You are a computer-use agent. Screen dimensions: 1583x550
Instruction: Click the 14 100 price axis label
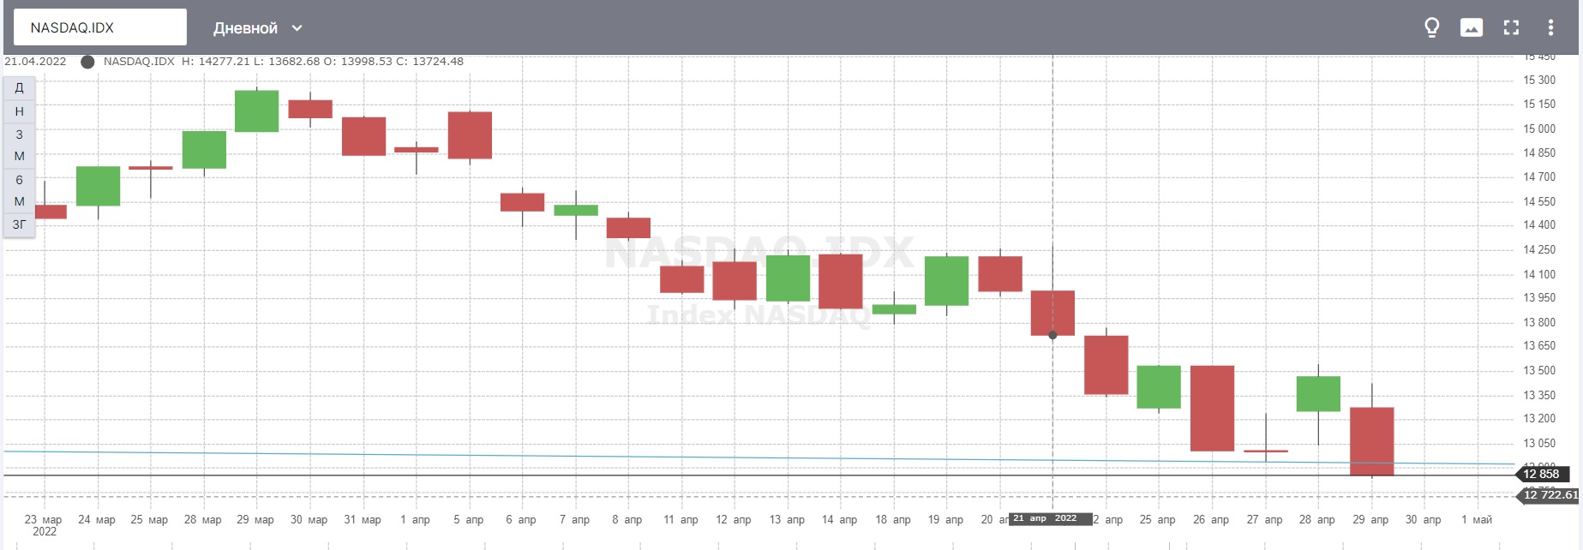click(x=1539, y=275)
